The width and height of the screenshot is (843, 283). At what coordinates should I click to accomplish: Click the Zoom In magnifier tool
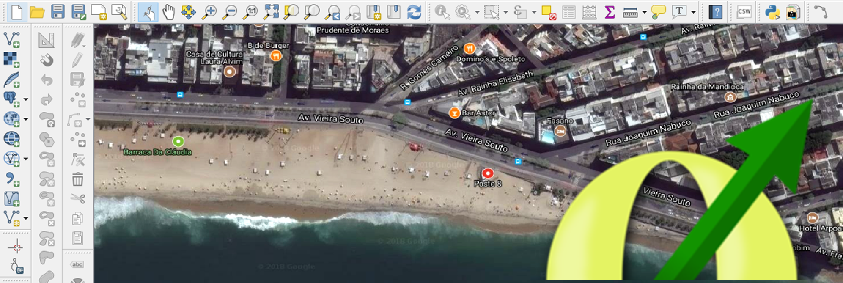pyautogui.click(x=209, y=12)
